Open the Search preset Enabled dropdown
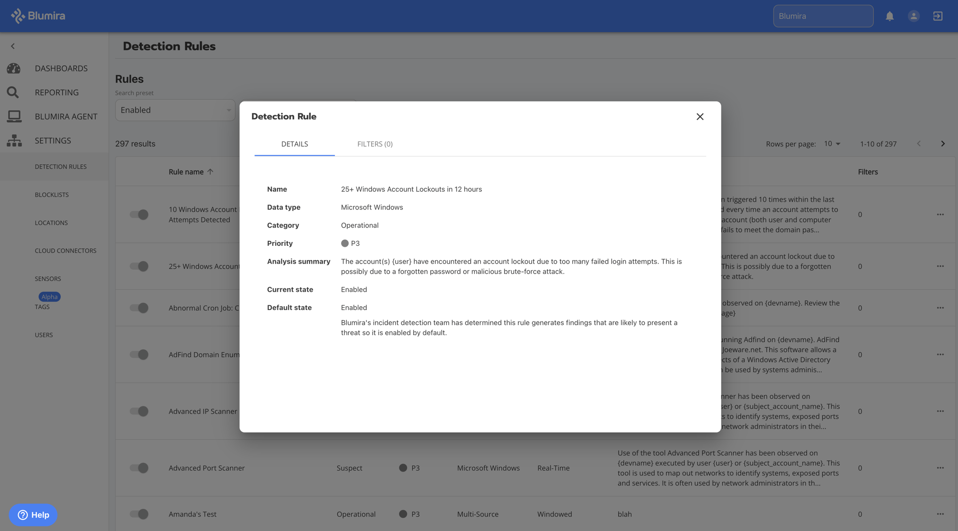The image size is (958, 531). [175, 110]
